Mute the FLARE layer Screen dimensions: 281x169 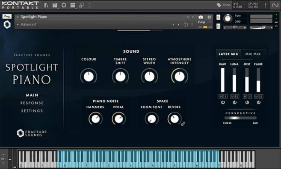pos(257,97)
